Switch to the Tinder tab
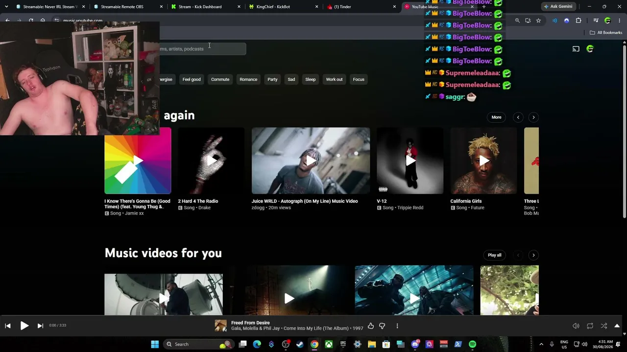Screen dimensions: 627x352 coord(362,7)
